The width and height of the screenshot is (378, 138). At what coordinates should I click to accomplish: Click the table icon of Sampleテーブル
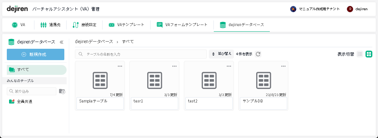(x=100, y=80)
